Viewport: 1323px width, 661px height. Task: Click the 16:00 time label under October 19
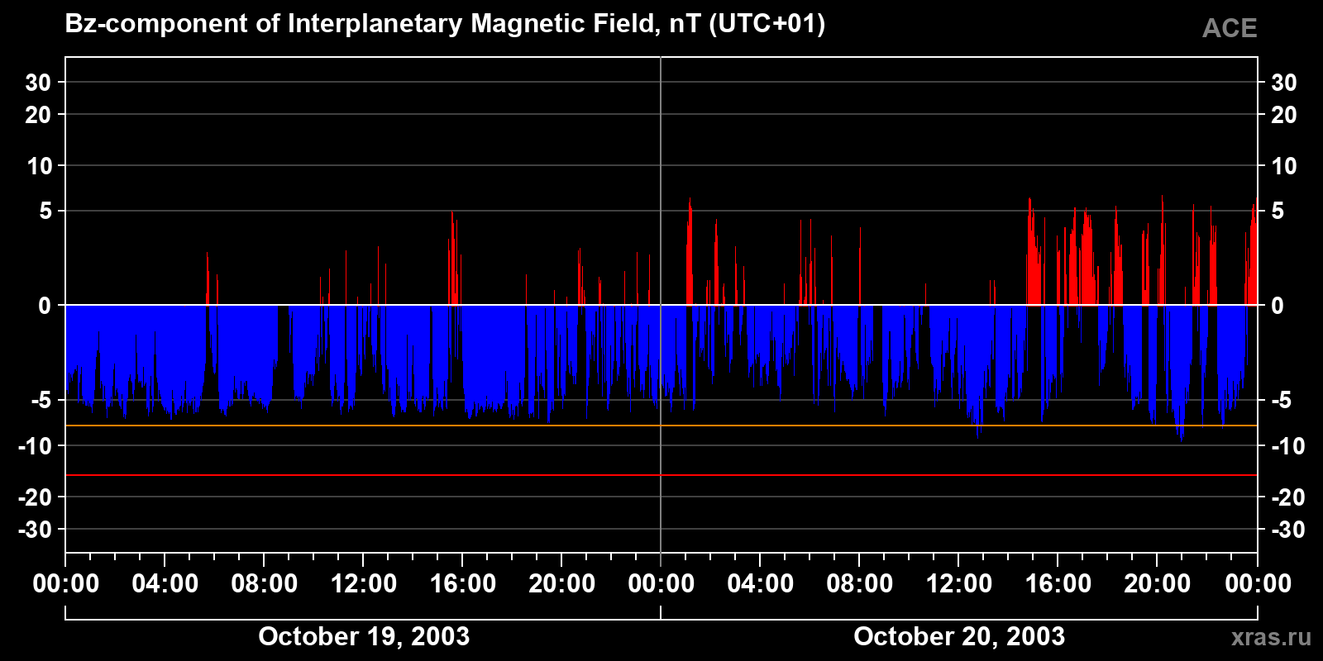(463, 583)
